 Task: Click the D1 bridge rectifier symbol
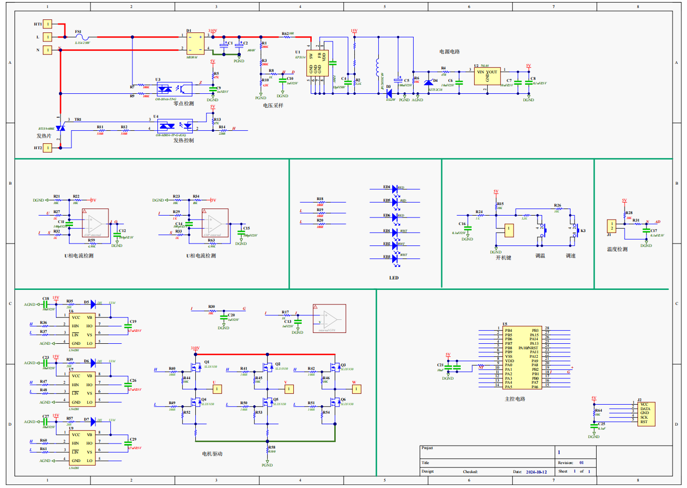tap(195, 43)
